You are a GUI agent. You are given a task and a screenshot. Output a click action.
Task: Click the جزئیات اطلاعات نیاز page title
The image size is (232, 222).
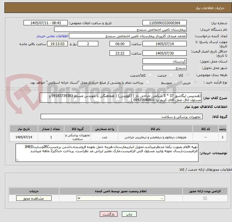click(x=210, y=8)
